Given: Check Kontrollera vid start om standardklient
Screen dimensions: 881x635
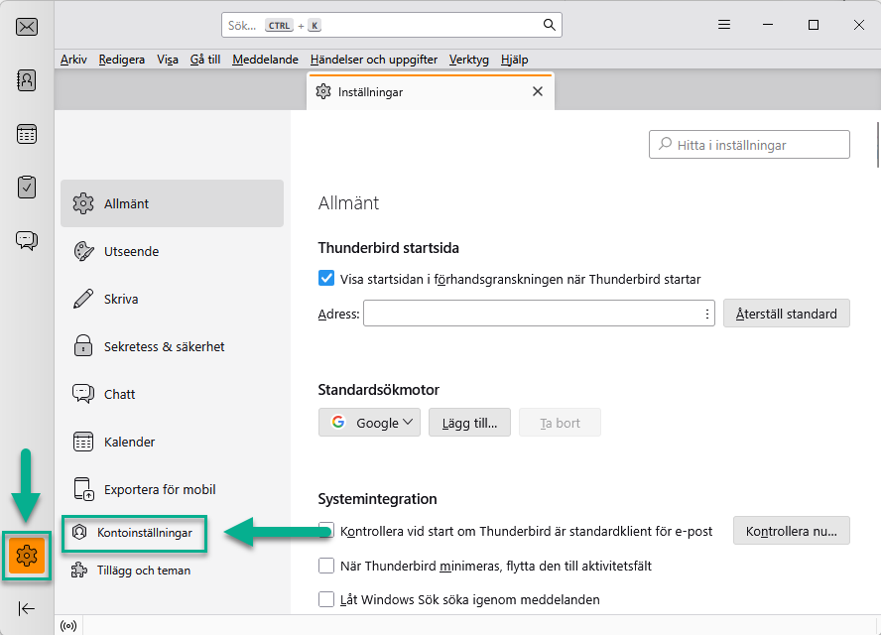Looking at the screenshot, I should tap(326, 531).
